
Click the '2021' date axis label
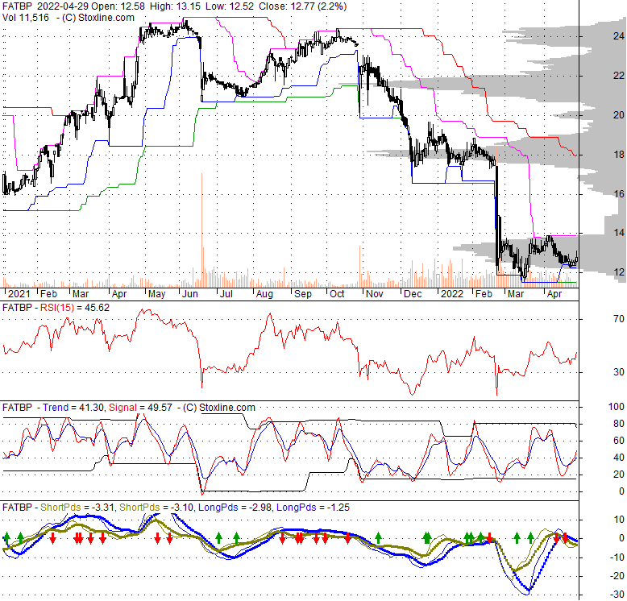(x=19, y=294)
